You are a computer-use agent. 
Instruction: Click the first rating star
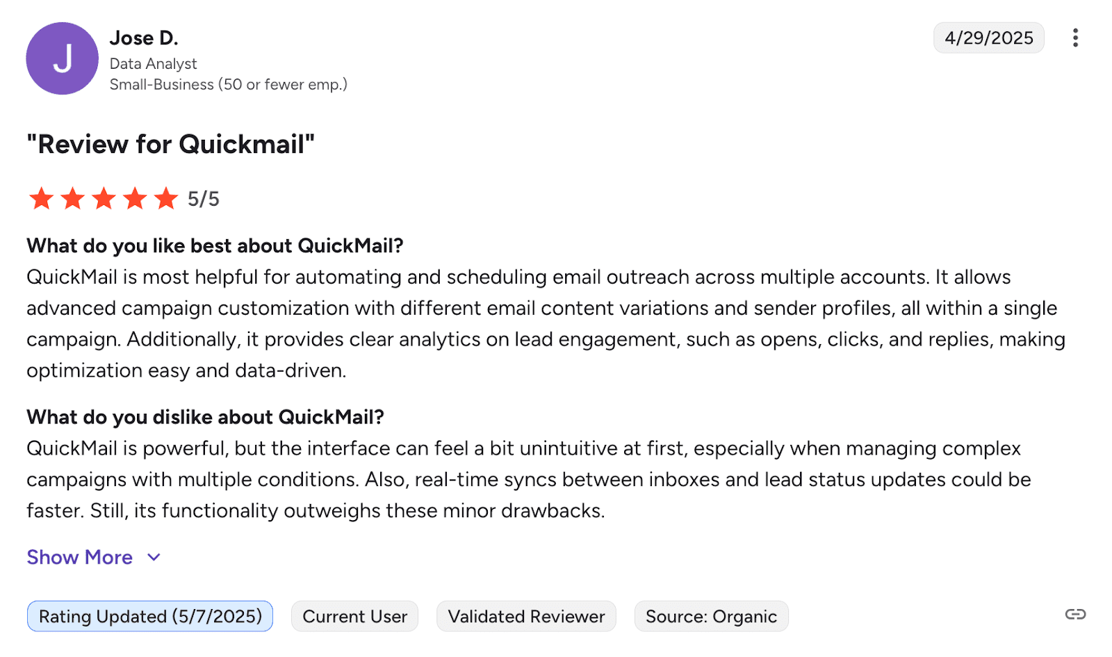tap(42, 199)
